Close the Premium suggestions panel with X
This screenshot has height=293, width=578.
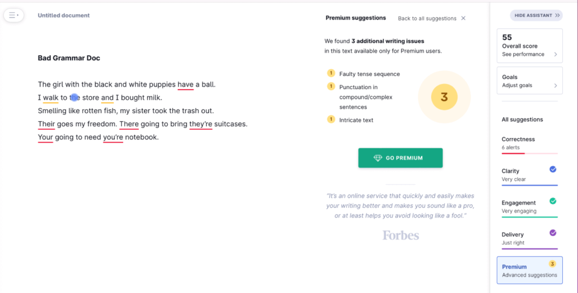463,18
